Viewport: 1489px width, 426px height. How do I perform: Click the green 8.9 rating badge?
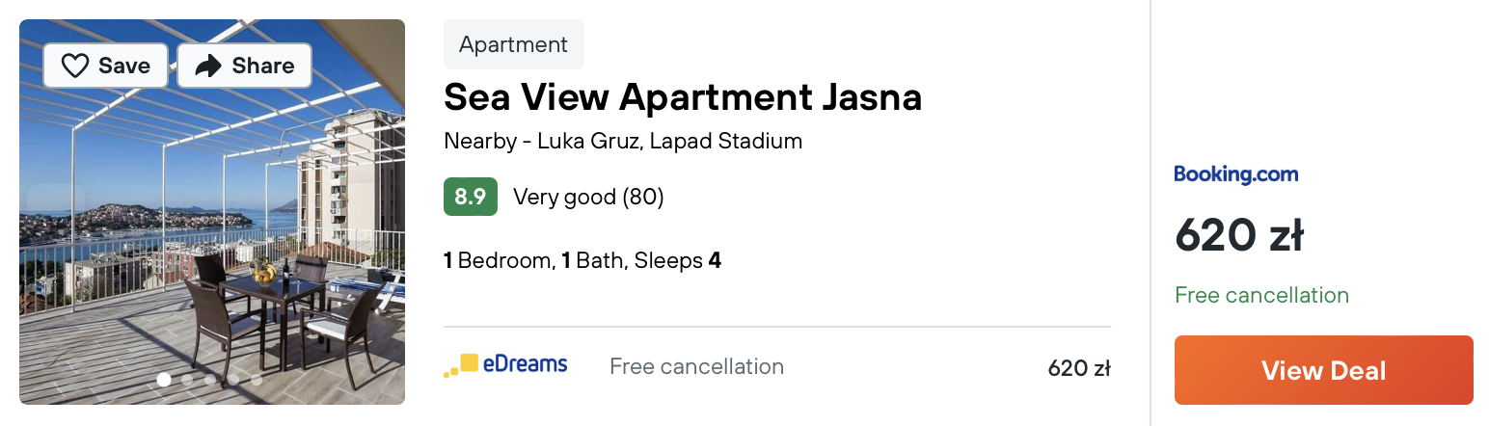click(471, 197)
